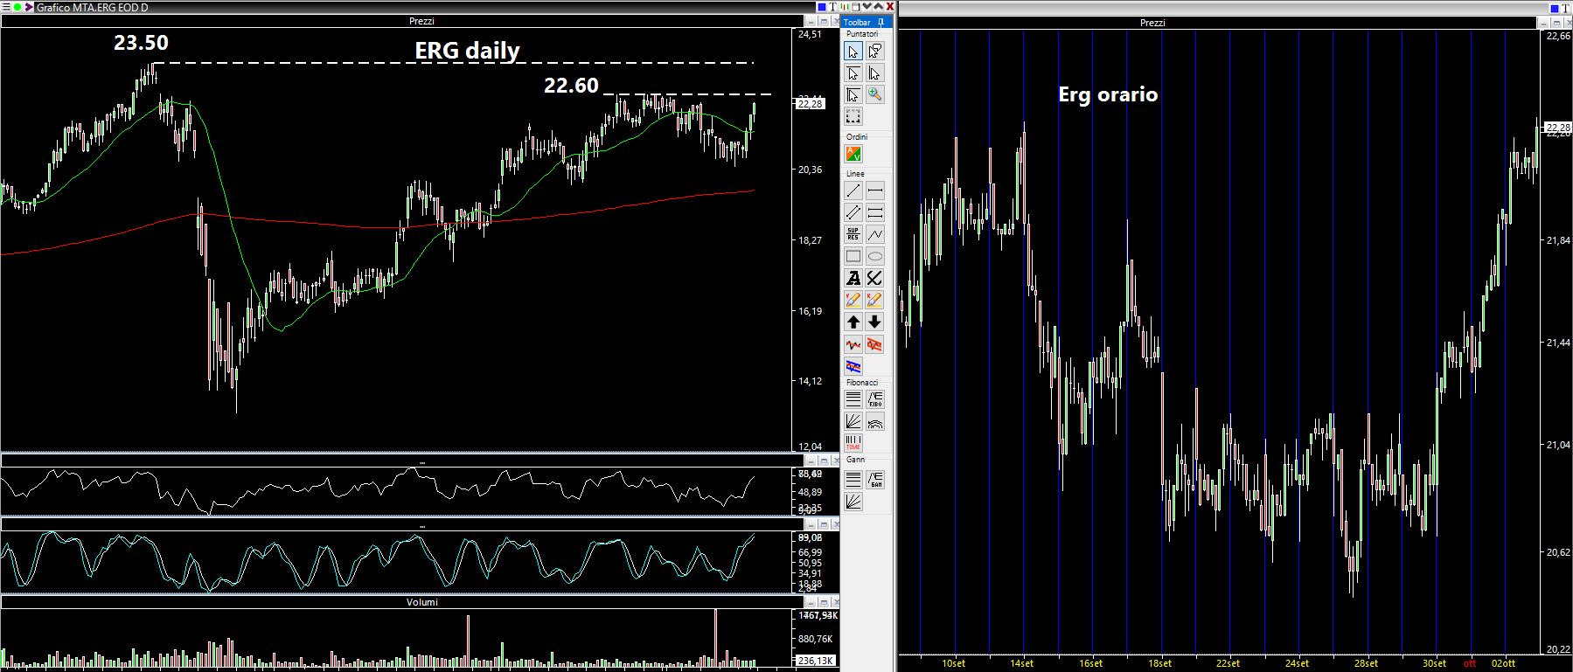The width and height of the screenshot is (1573, 672).
Task: Click blue square in left chart title bar
Action: pos(822,7)
